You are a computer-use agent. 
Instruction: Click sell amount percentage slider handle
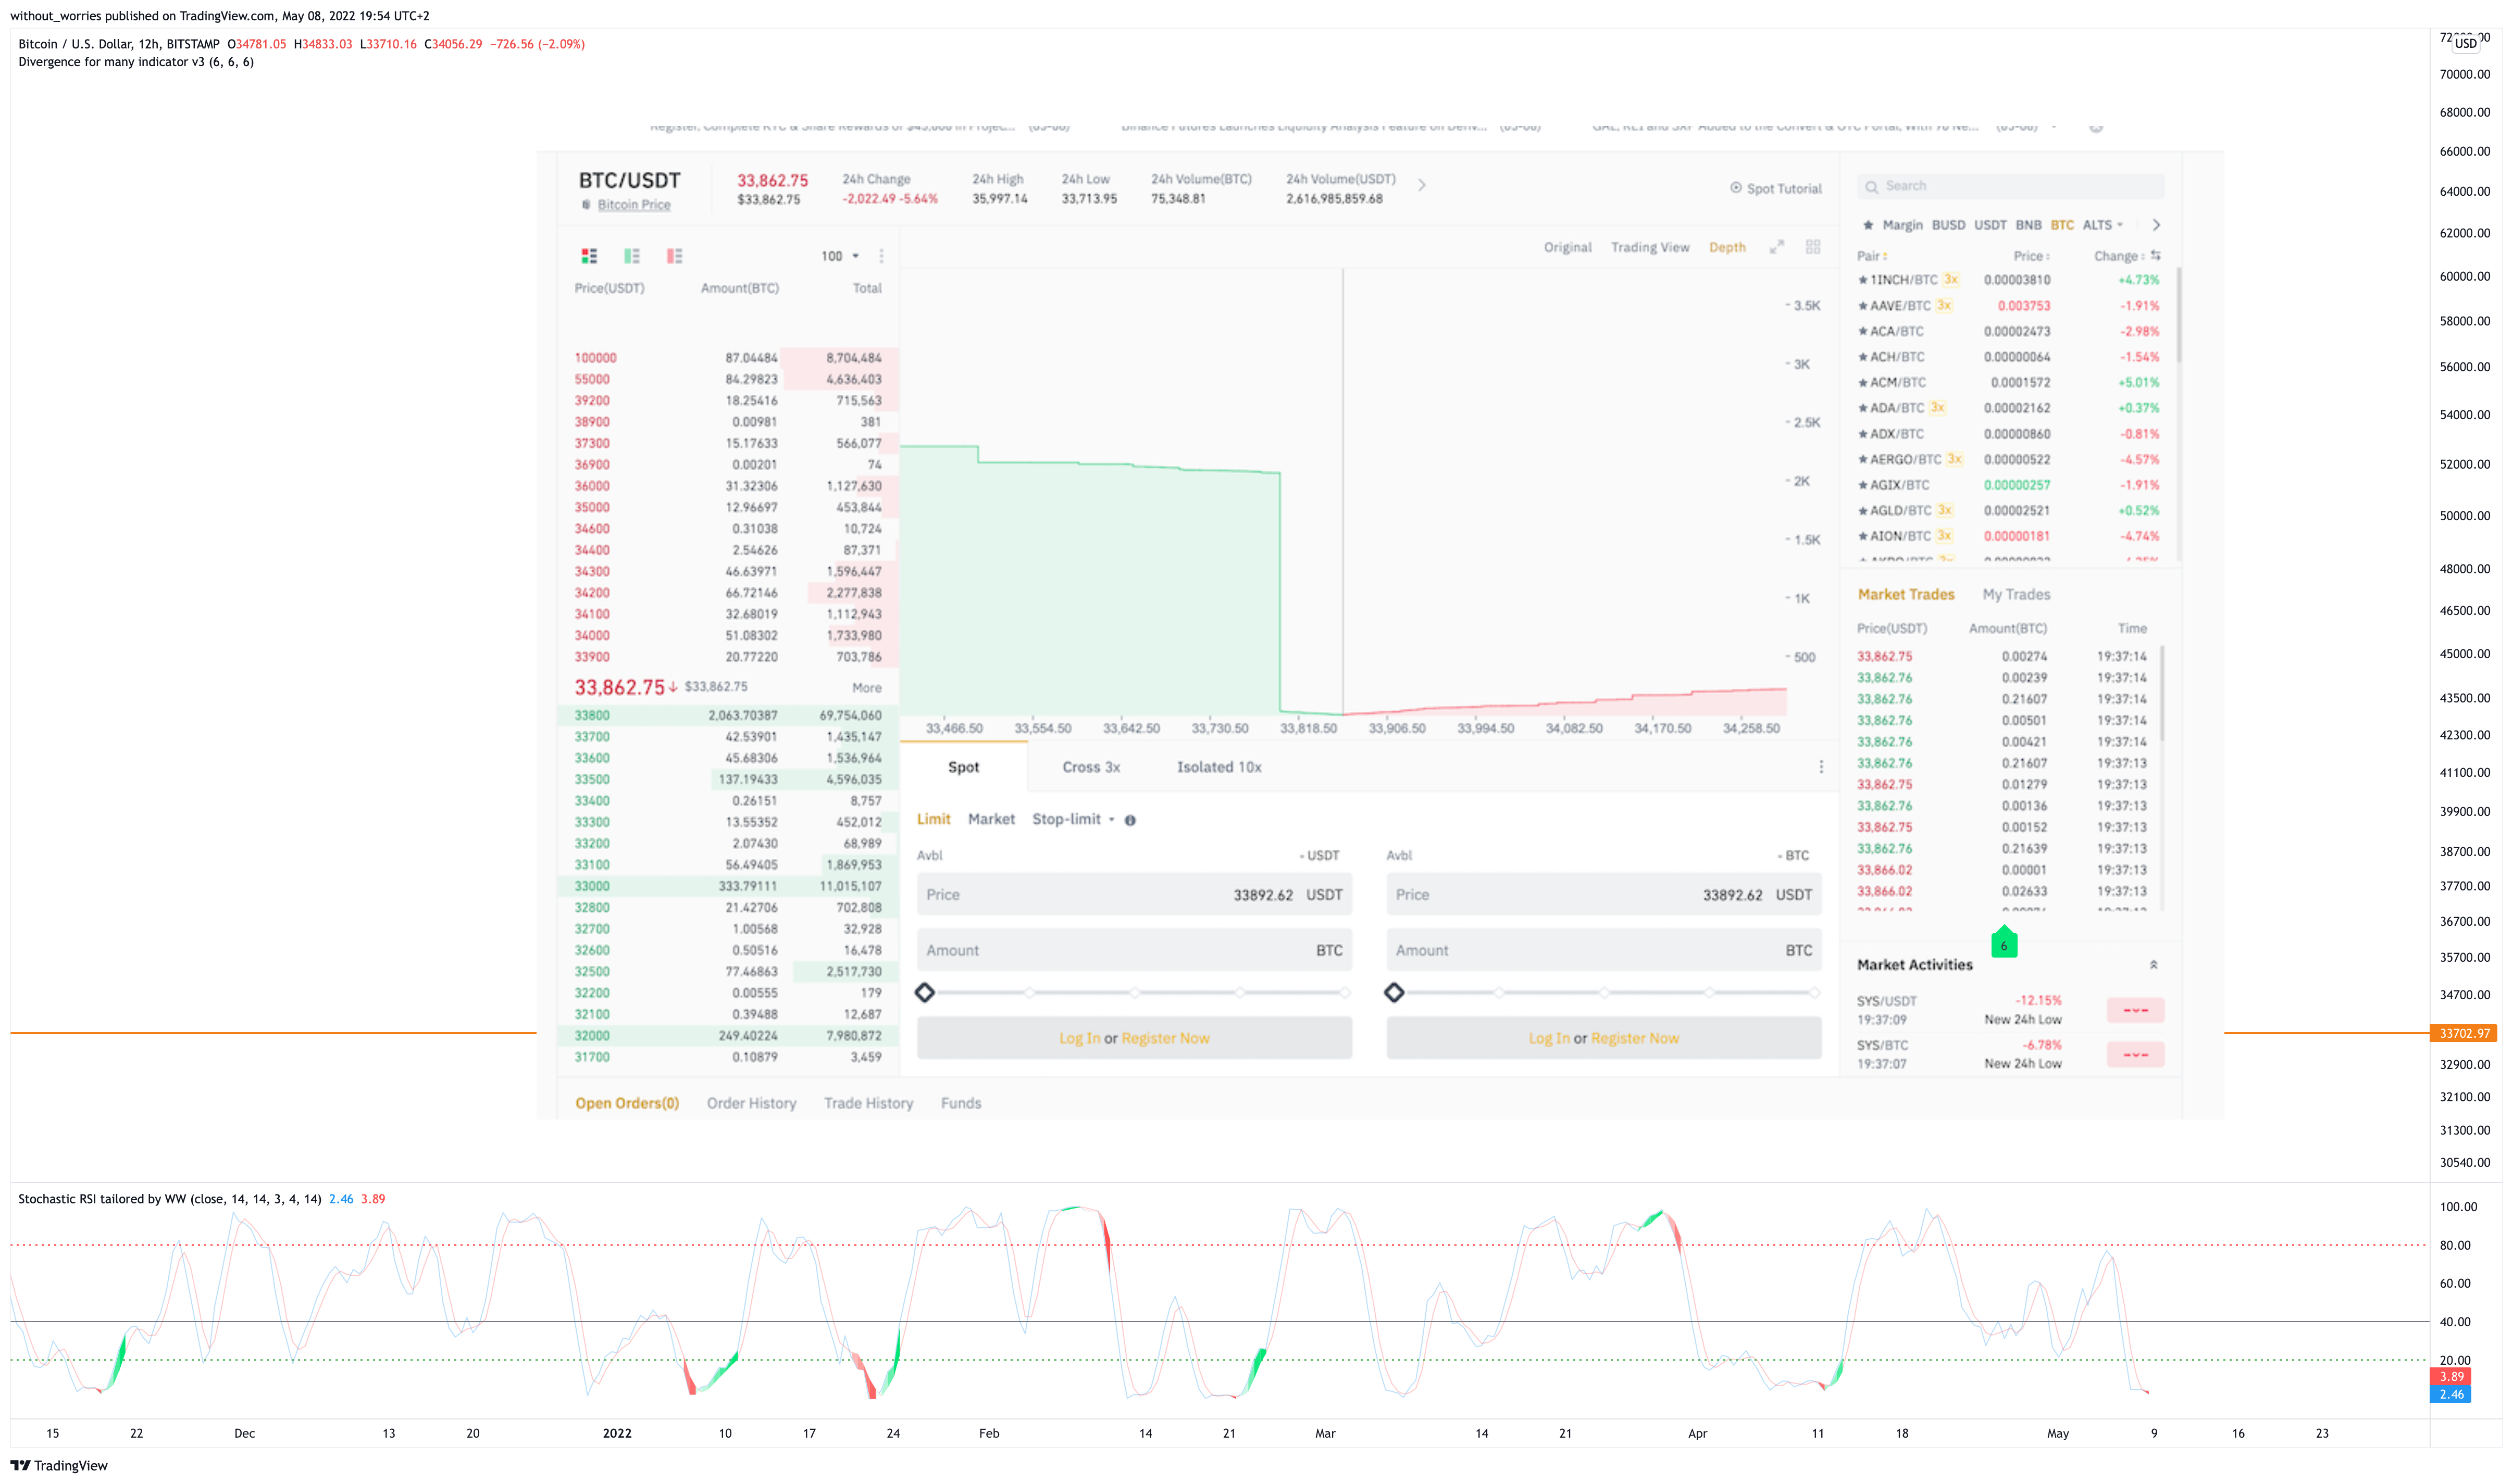(x=1394, y=992)
